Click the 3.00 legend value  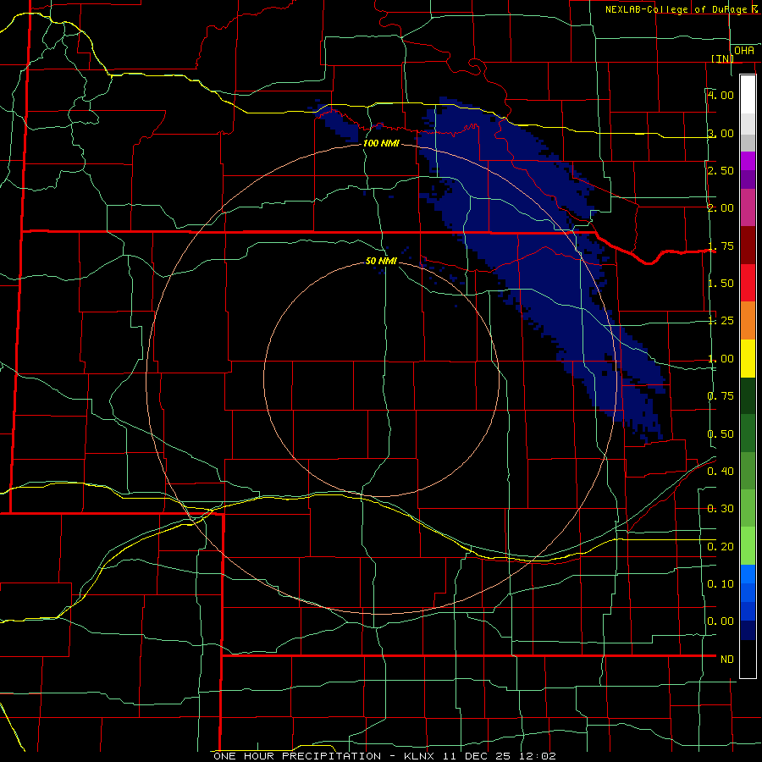point(721,133)
